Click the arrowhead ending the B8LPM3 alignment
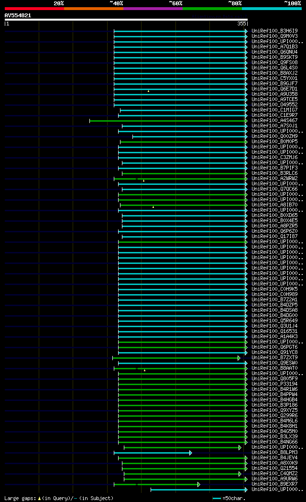 191,453
